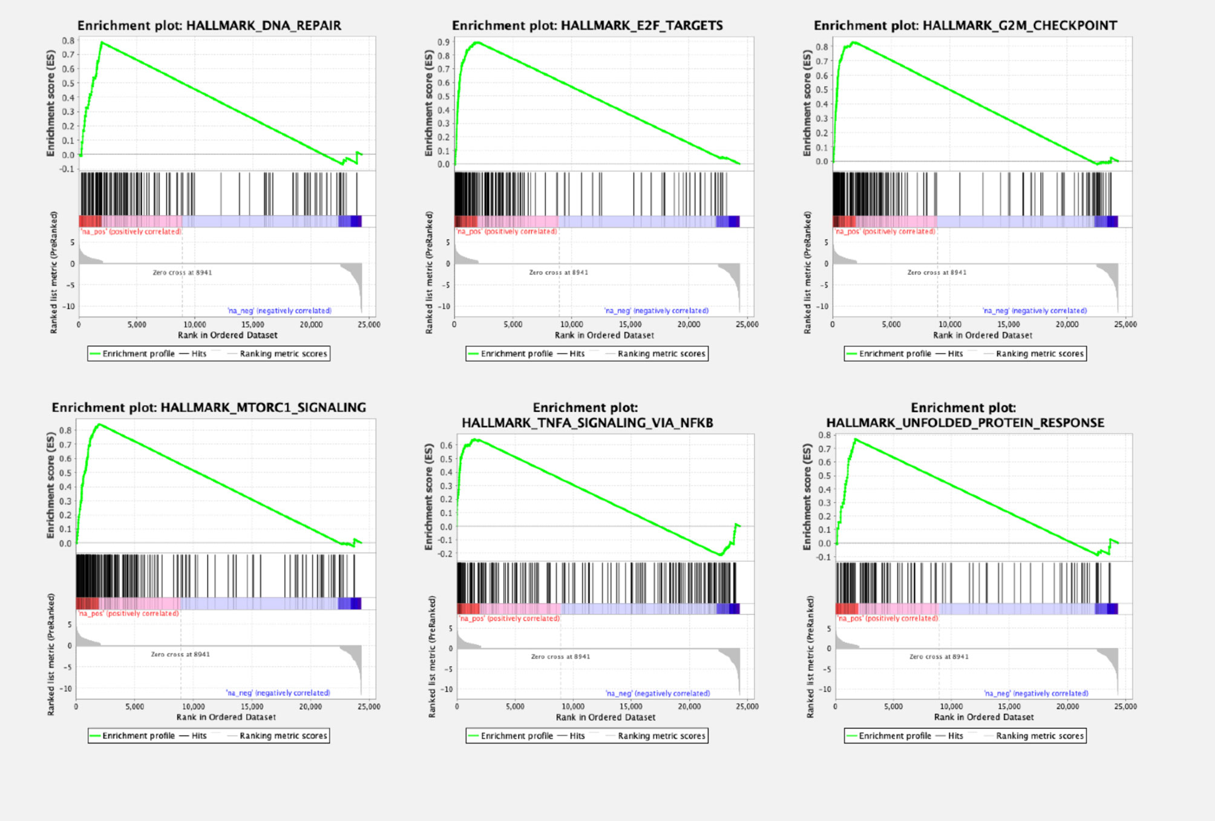The height and width of the screenshot is (821, 1215).
Task: Select 'Hits' legend entry in UNFOLDED_PROTEIN_RESPONSE plot
Action: click(949, 736)
